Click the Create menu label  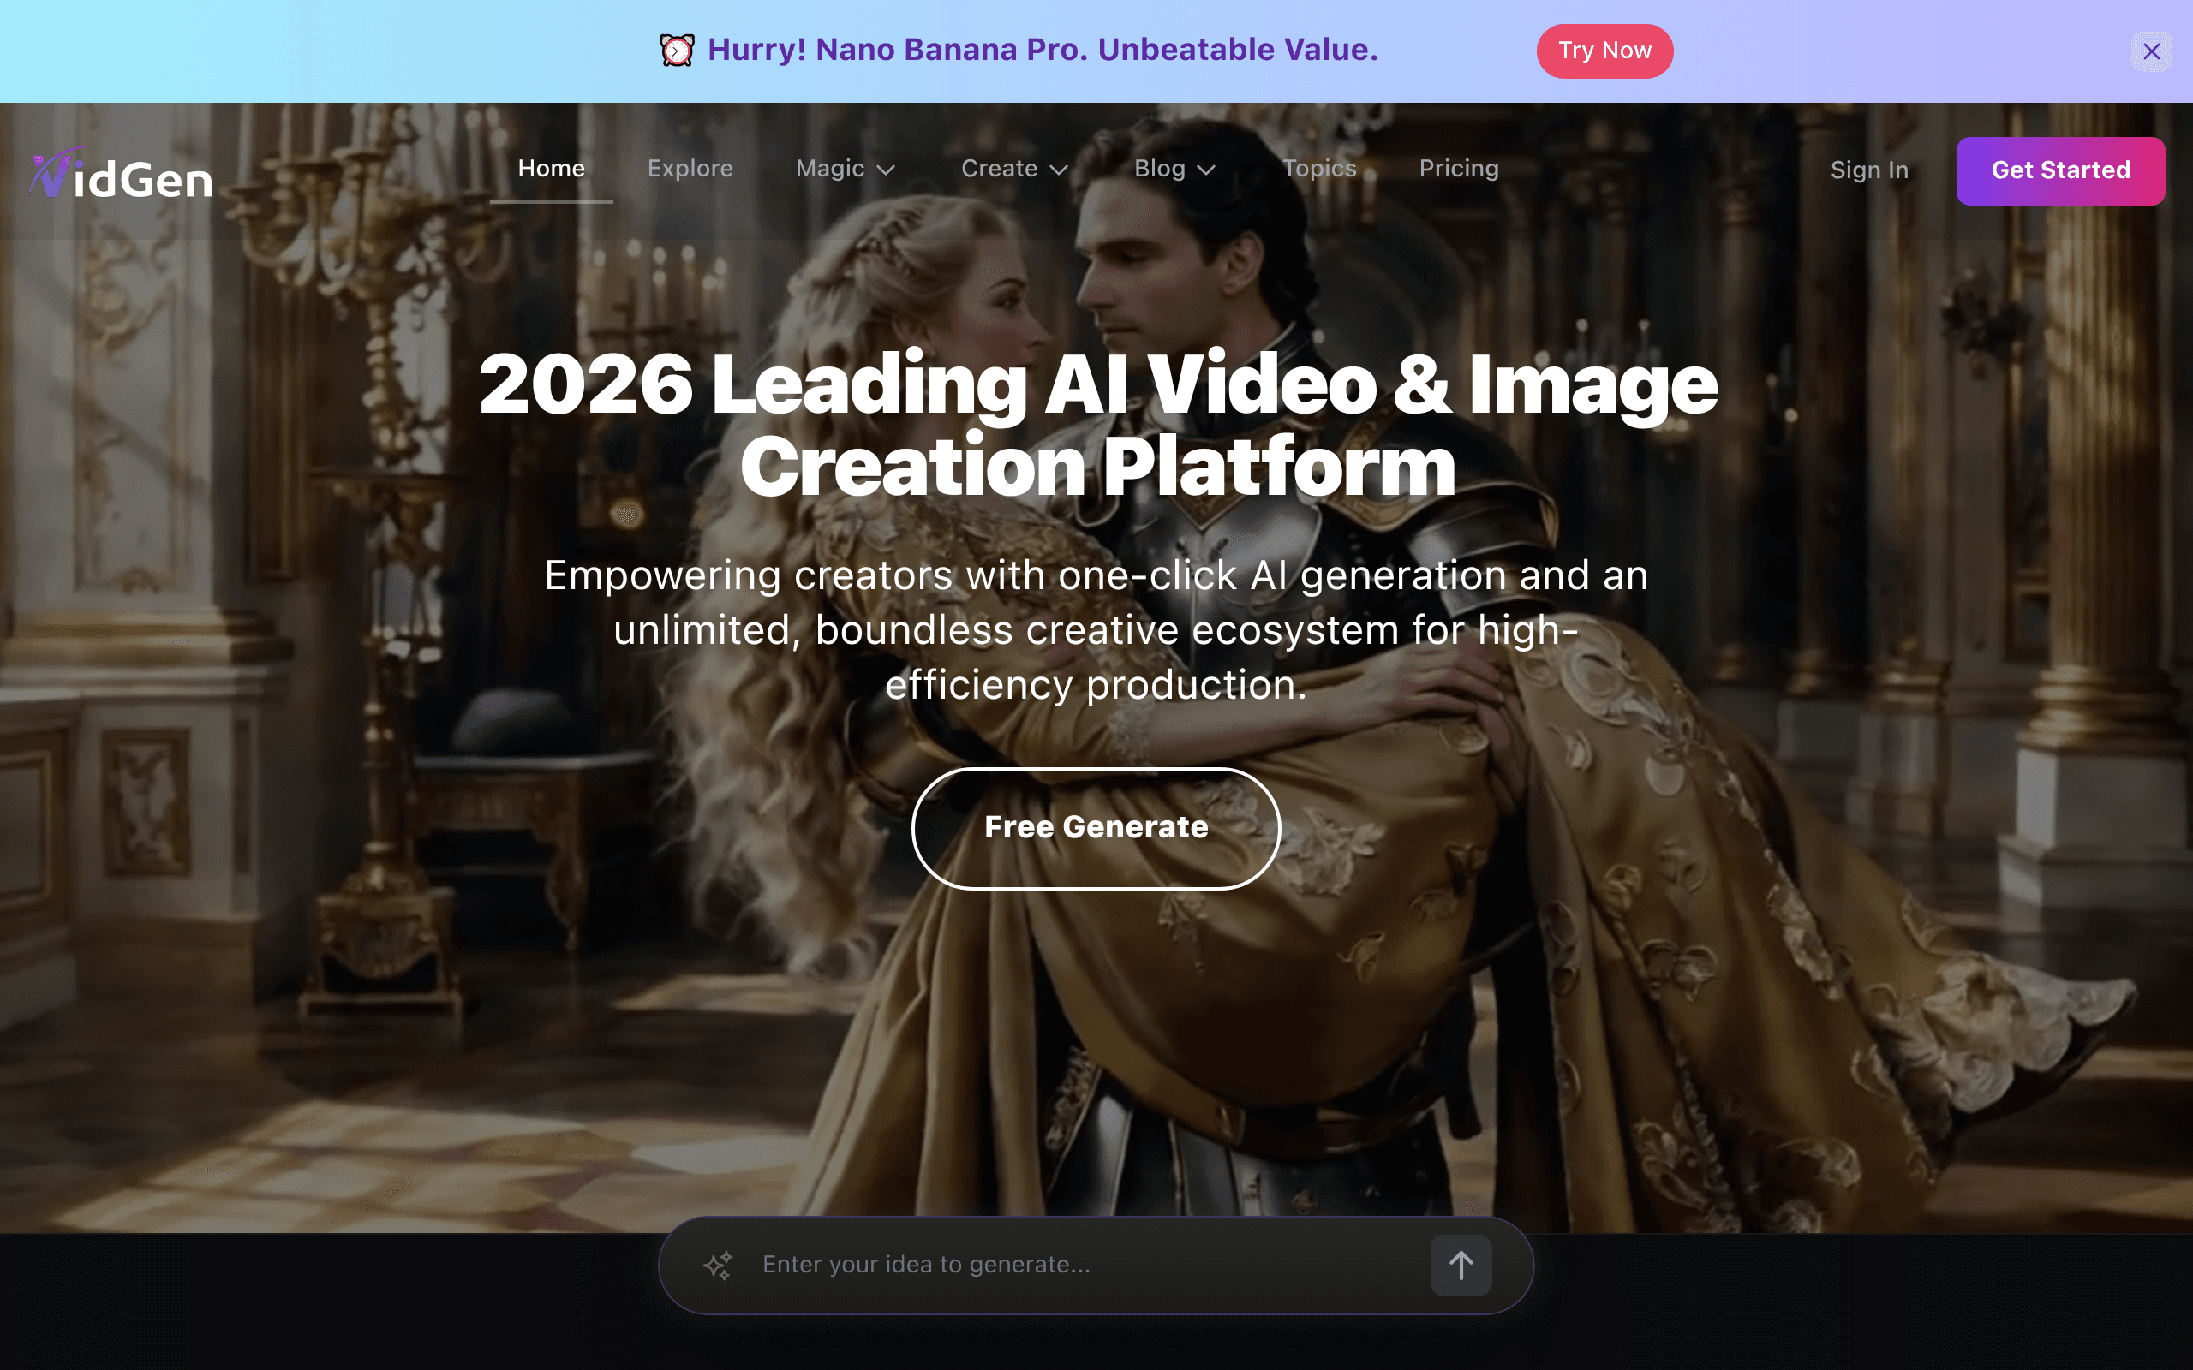pos(999,169)
